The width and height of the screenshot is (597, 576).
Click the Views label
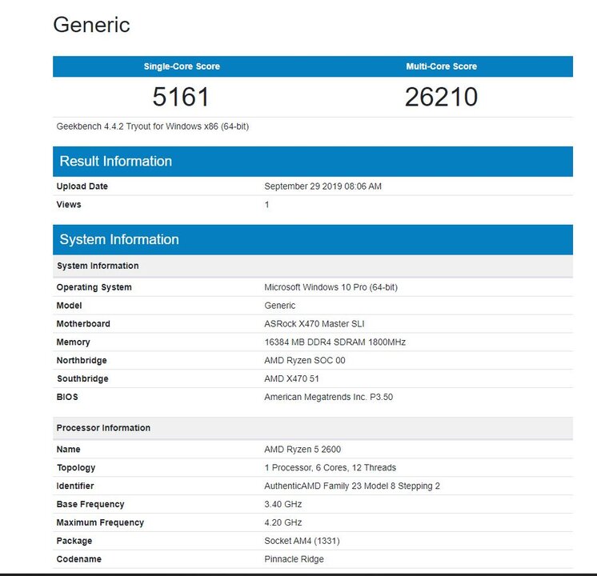pyautogui.click(x=69, y=205)
